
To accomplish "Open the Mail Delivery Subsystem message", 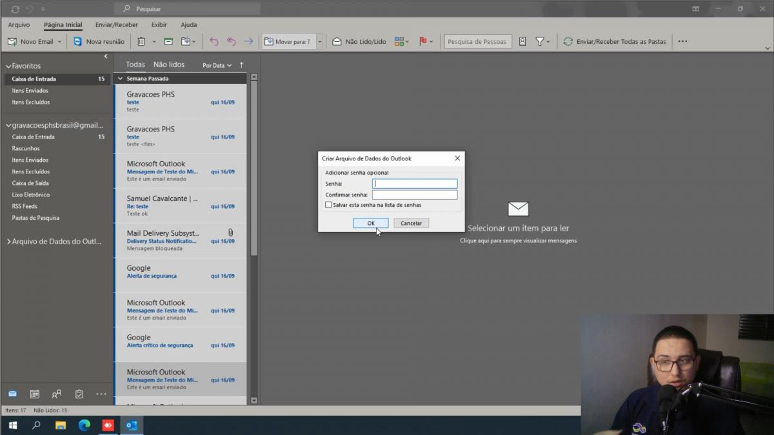I will pos(180,240).
